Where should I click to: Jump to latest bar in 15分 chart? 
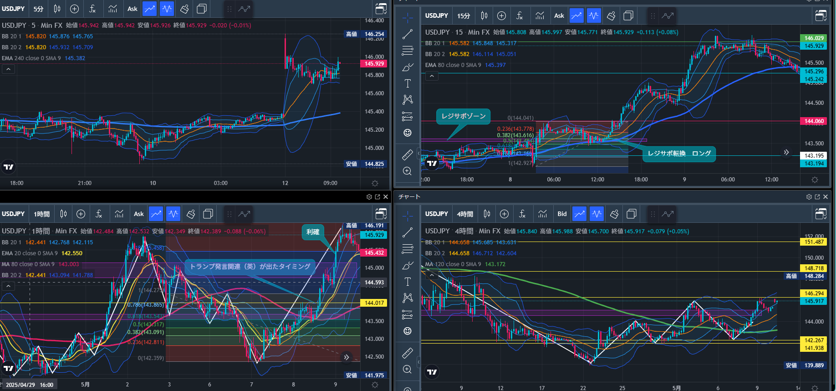[x=786, y=152]
